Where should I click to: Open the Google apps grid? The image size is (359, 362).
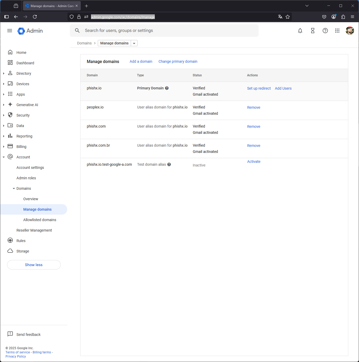(x=337, y=31)
